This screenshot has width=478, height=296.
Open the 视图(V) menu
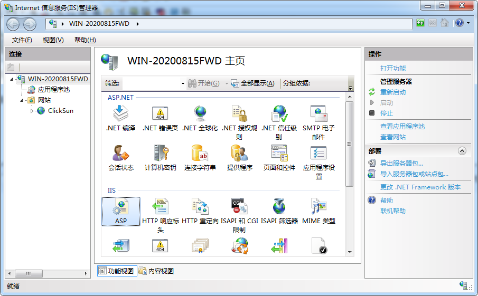click(53, 40)
